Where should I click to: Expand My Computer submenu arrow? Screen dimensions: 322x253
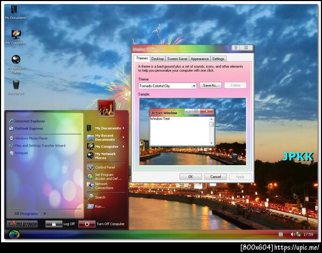click(123, 146)
